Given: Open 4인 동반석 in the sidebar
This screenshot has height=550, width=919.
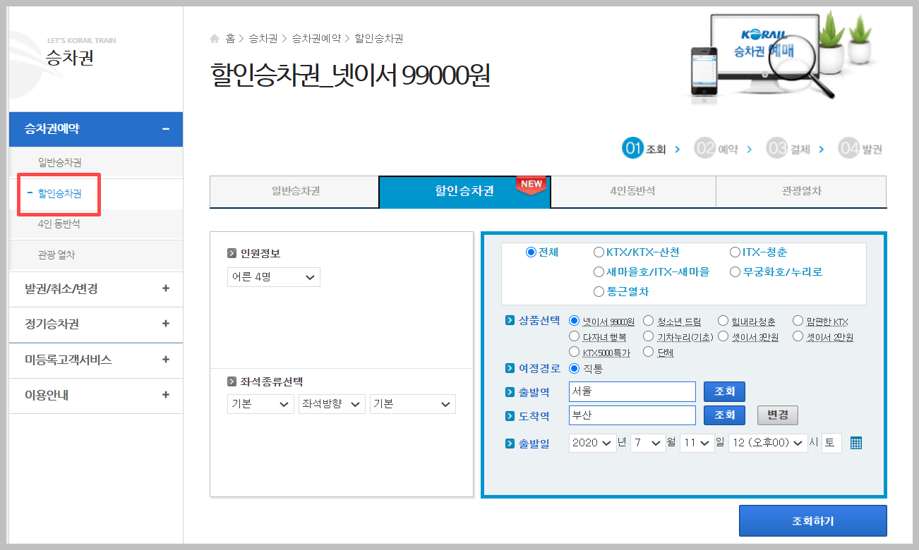Looking at the screenshot, I should pyautogui.click(x=59, y=224).
